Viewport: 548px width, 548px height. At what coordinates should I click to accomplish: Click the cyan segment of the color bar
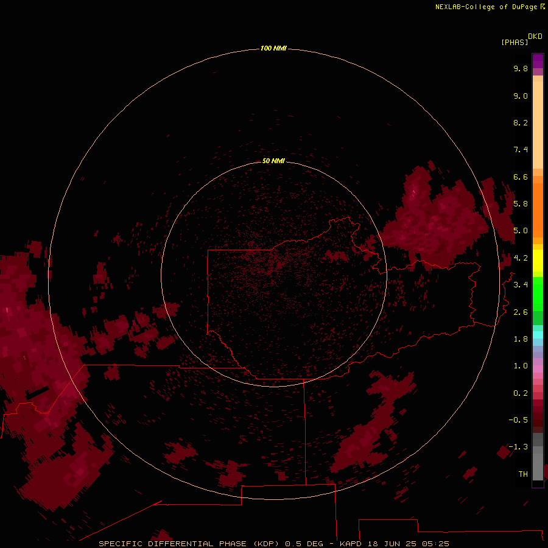point(538,335)
